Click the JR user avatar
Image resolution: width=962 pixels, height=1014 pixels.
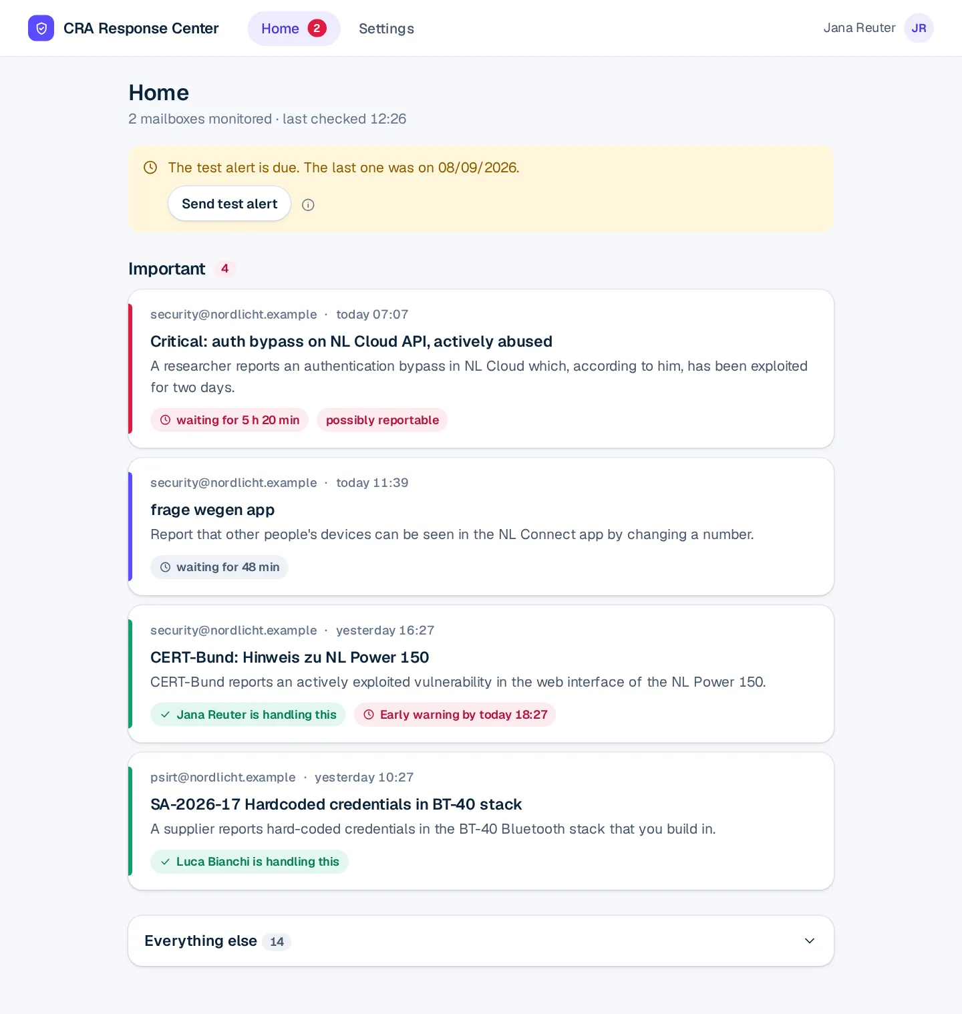point(919,28)
